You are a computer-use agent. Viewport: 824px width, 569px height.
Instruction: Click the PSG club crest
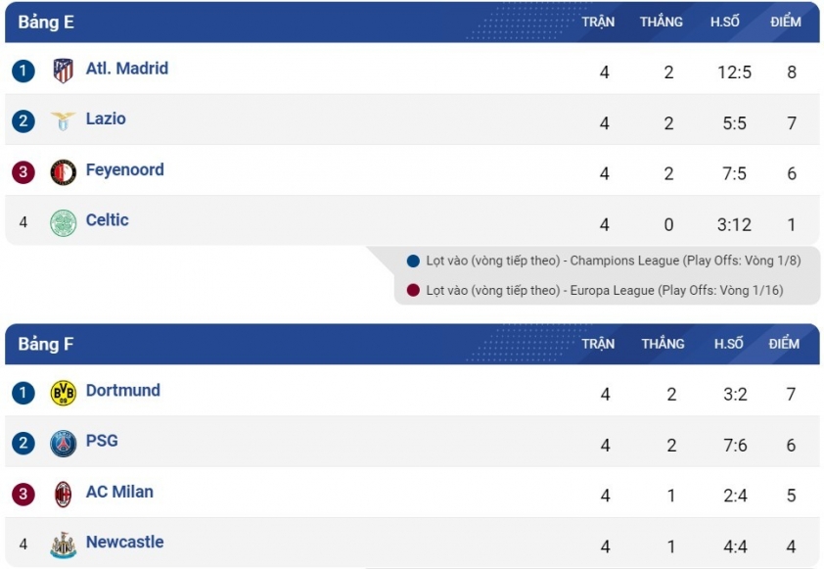coord(63,444)
